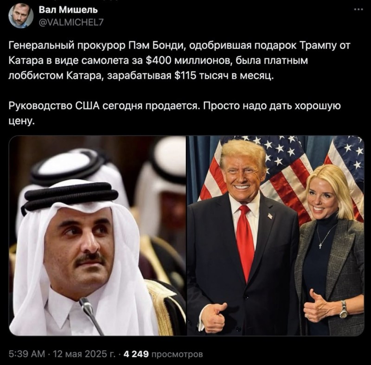The width and height of the screenshot is (371, 365).
Task: Click the 4 249 views count
Action: click(136, 354)
